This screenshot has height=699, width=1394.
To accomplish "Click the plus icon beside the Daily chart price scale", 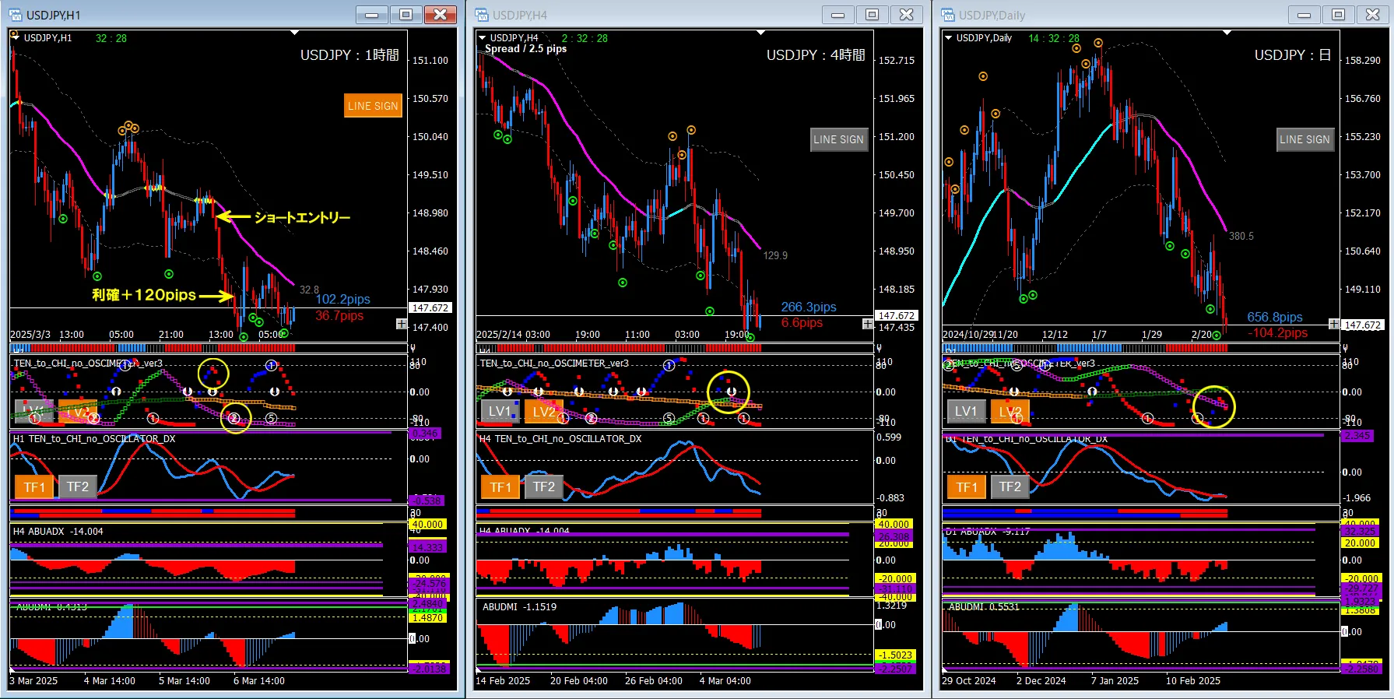I will pyautogui.click(x=1334, y=324).
